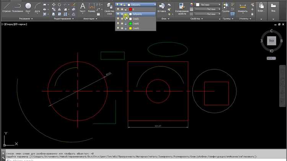Toggle lock icon for layer 0
This screenshot has height=161, width=287.
tap(126, 9)
